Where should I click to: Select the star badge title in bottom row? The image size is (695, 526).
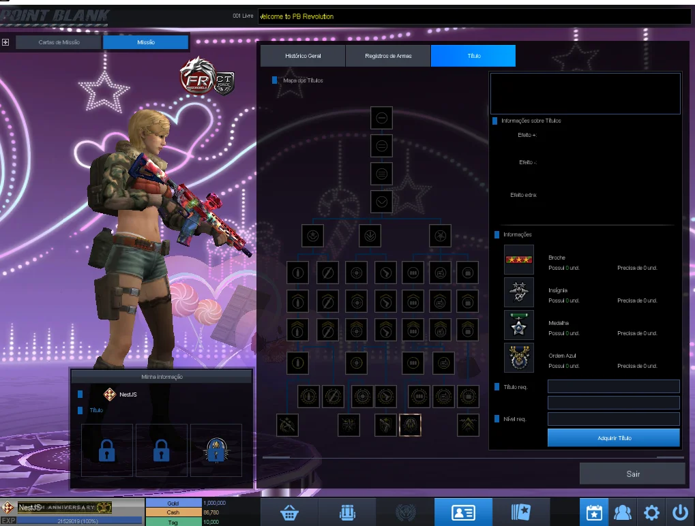coord(349,425)
